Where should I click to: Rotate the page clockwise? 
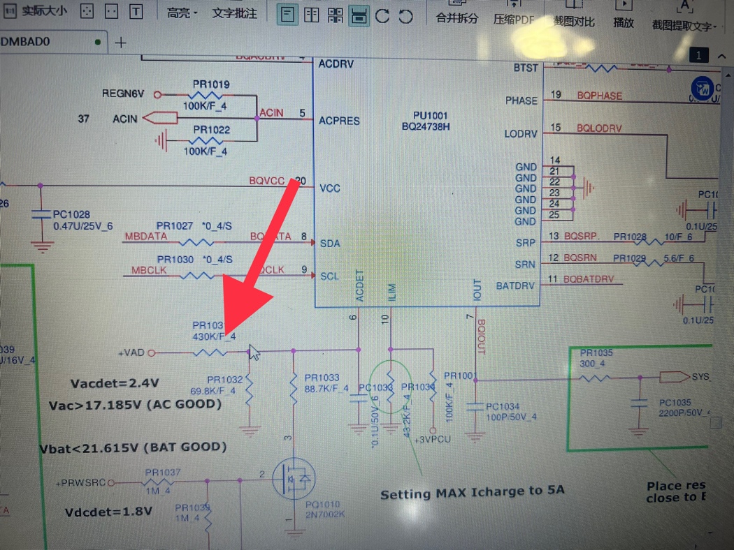[382, 15]
